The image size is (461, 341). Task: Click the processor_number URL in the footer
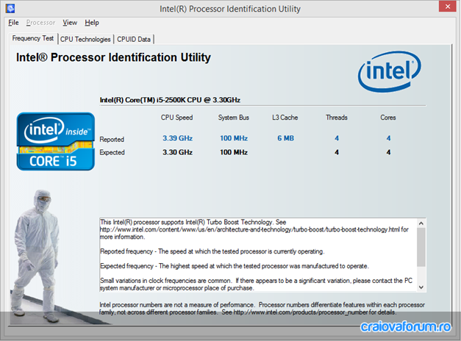click(301, 312)
